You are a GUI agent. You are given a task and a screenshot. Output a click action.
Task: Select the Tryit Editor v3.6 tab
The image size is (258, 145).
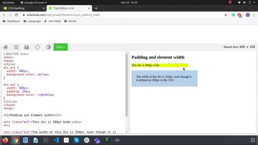(69, 8)
